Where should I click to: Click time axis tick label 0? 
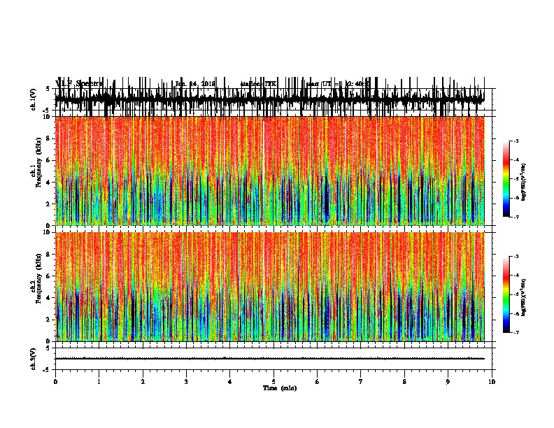55,382
